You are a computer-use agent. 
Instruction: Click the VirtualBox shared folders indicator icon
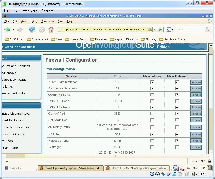(174, 174)
